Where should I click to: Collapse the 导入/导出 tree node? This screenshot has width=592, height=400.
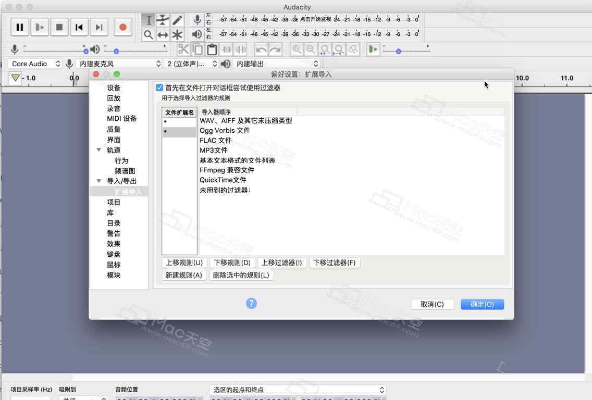(x=99, y=181)
